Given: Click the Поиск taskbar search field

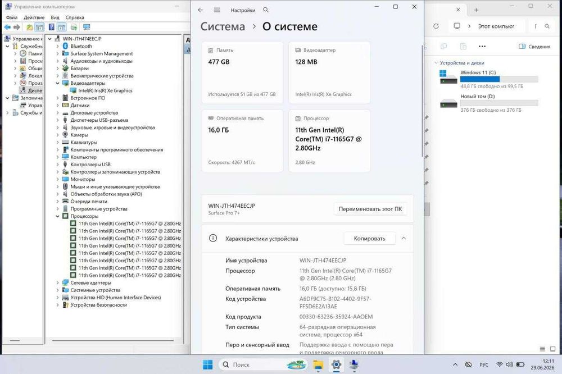Looking at the screenshot, I should pyautogui.click(x=264, y=364).
